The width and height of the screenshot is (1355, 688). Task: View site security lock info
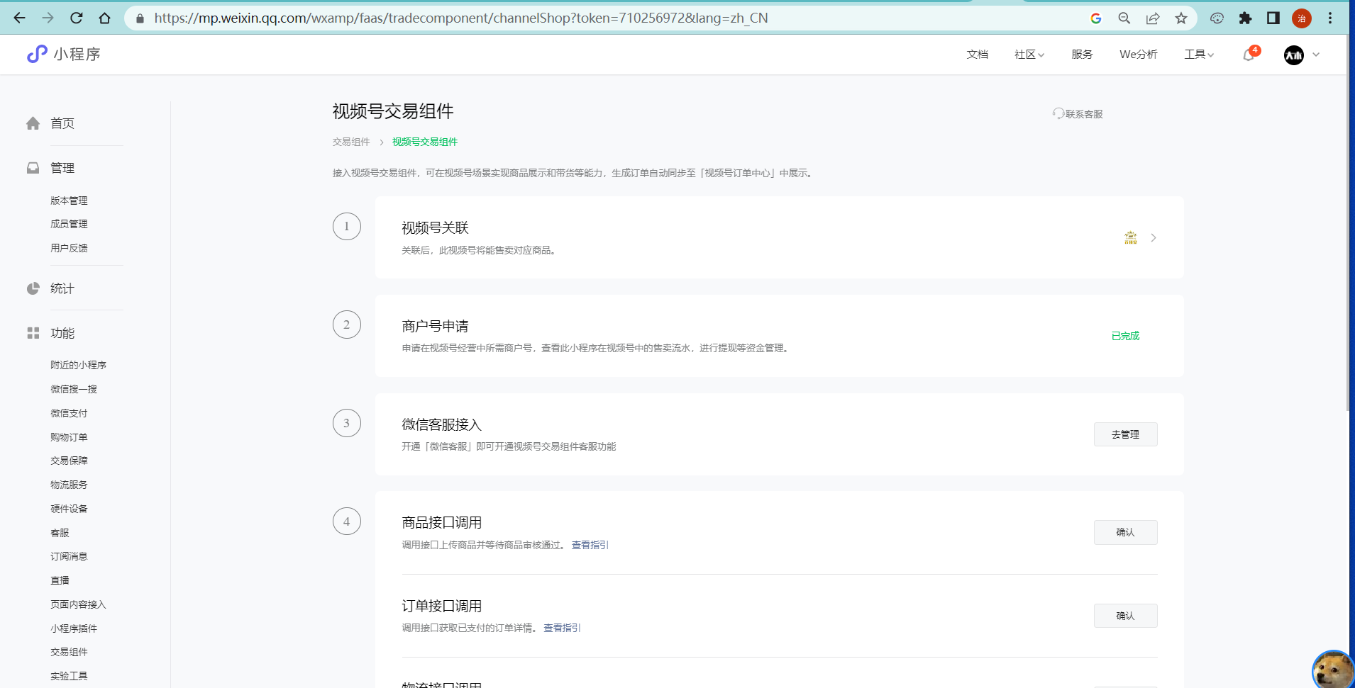[x=140, y=18]
